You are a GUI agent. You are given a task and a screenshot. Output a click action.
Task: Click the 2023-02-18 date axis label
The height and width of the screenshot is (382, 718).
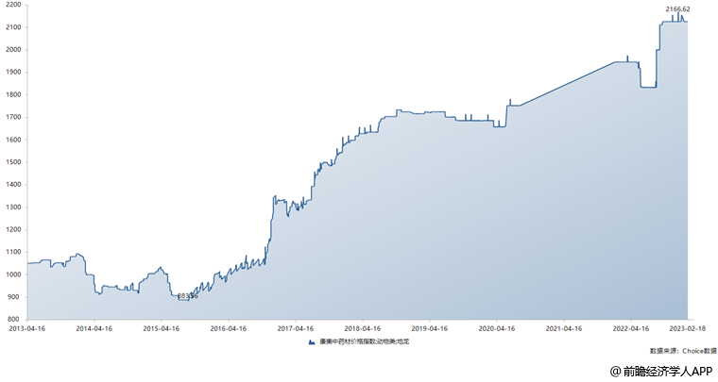(x=688, y=328)
